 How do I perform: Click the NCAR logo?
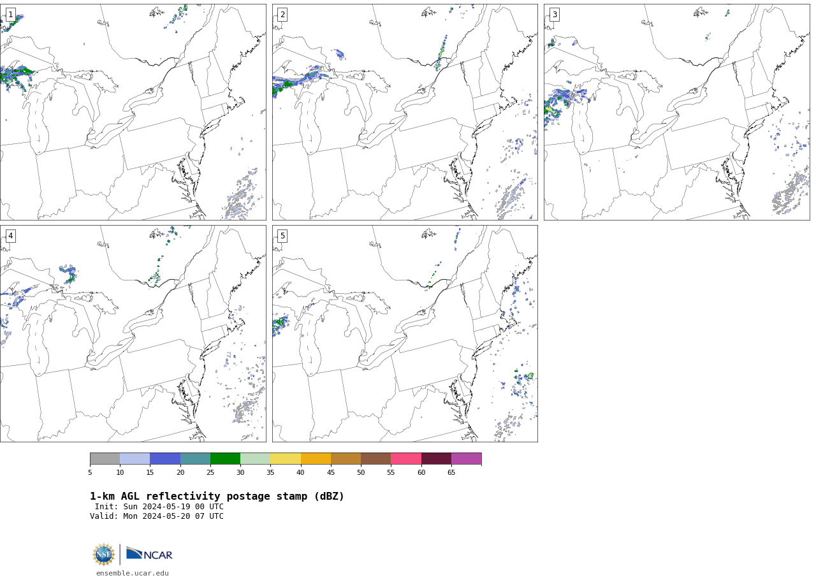coord(149,554)
